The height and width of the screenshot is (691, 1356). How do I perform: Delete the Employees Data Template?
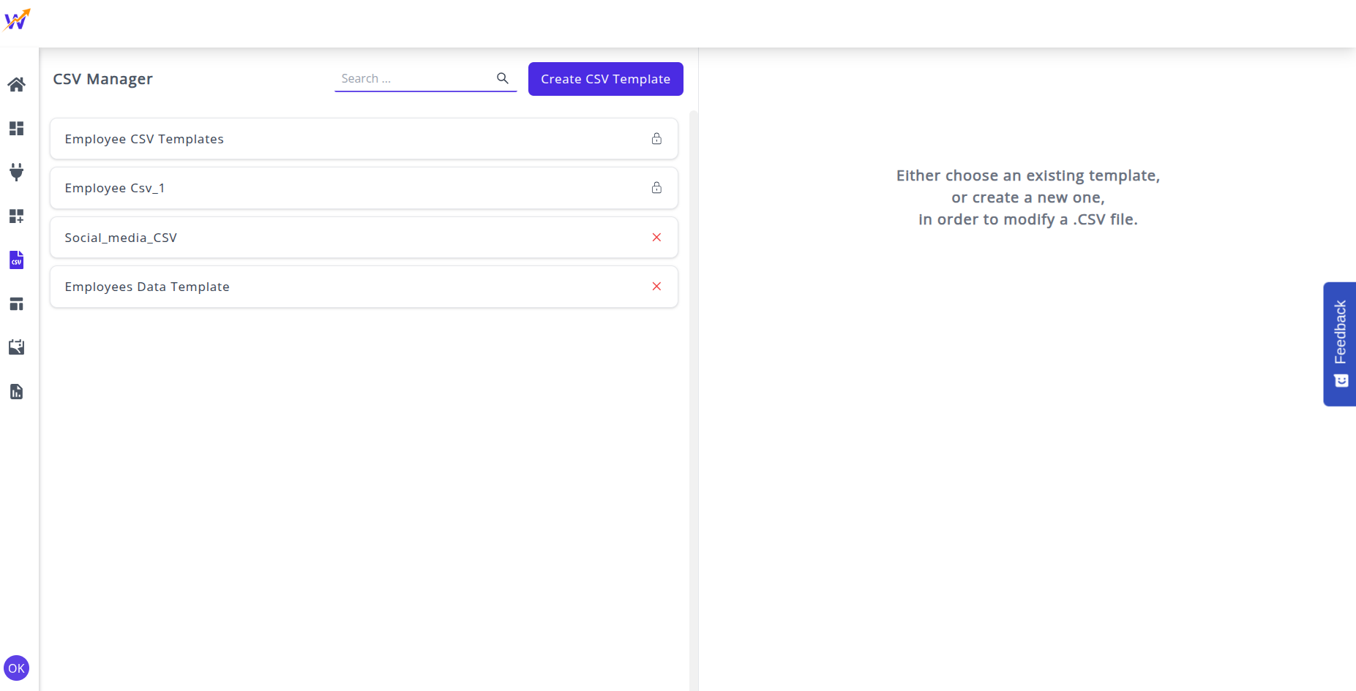pyautogui.click(x=656, y=286)
